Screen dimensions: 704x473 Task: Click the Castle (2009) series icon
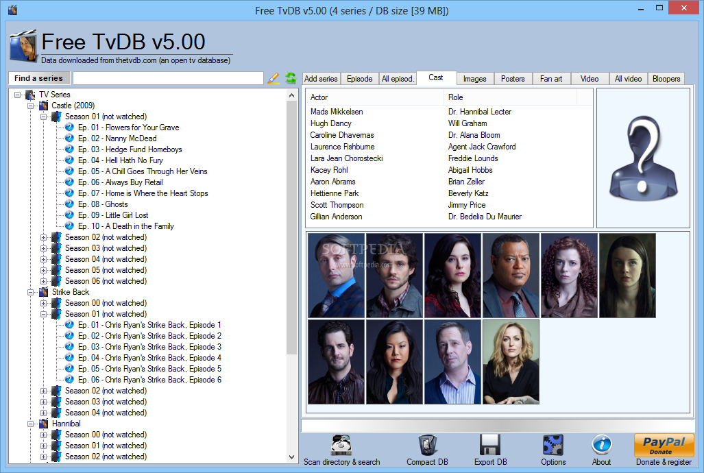[x=44, y=106]
